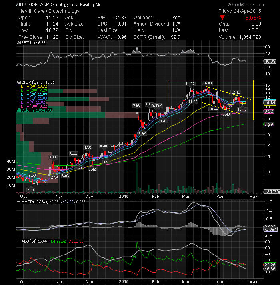Click the Prev Close value 11.20
Screen dimensions: 280x285
coord(52,37)
